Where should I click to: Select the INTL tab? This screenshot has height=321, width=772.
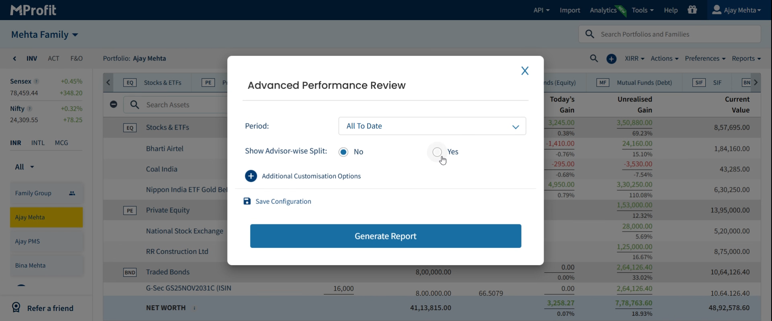click(38, 143)
